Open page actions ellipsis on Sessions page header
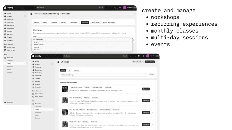The width and height of the screenshot is (232, 130). pos(135,14)
